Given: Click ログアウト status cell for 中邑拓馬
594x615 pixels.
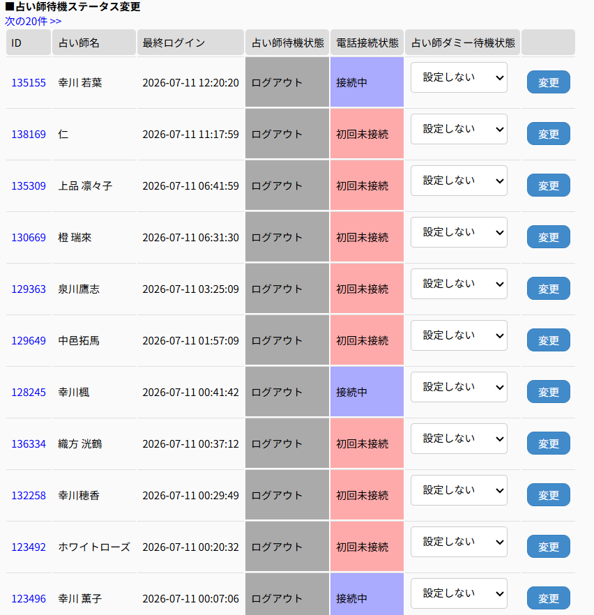Looking at the screenshot, I should pyautogui.click(x=287, y=340).
